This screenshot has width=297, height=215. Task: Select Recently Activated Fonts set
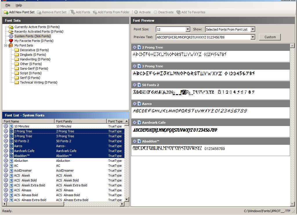(x=39, y=31)
